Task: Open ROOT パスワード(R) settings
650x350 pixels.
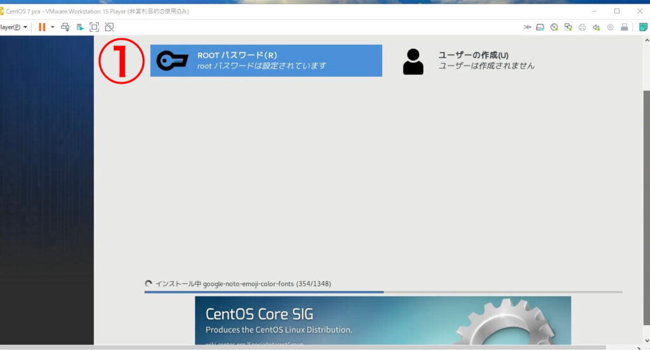Action: (x=266, y=60)
